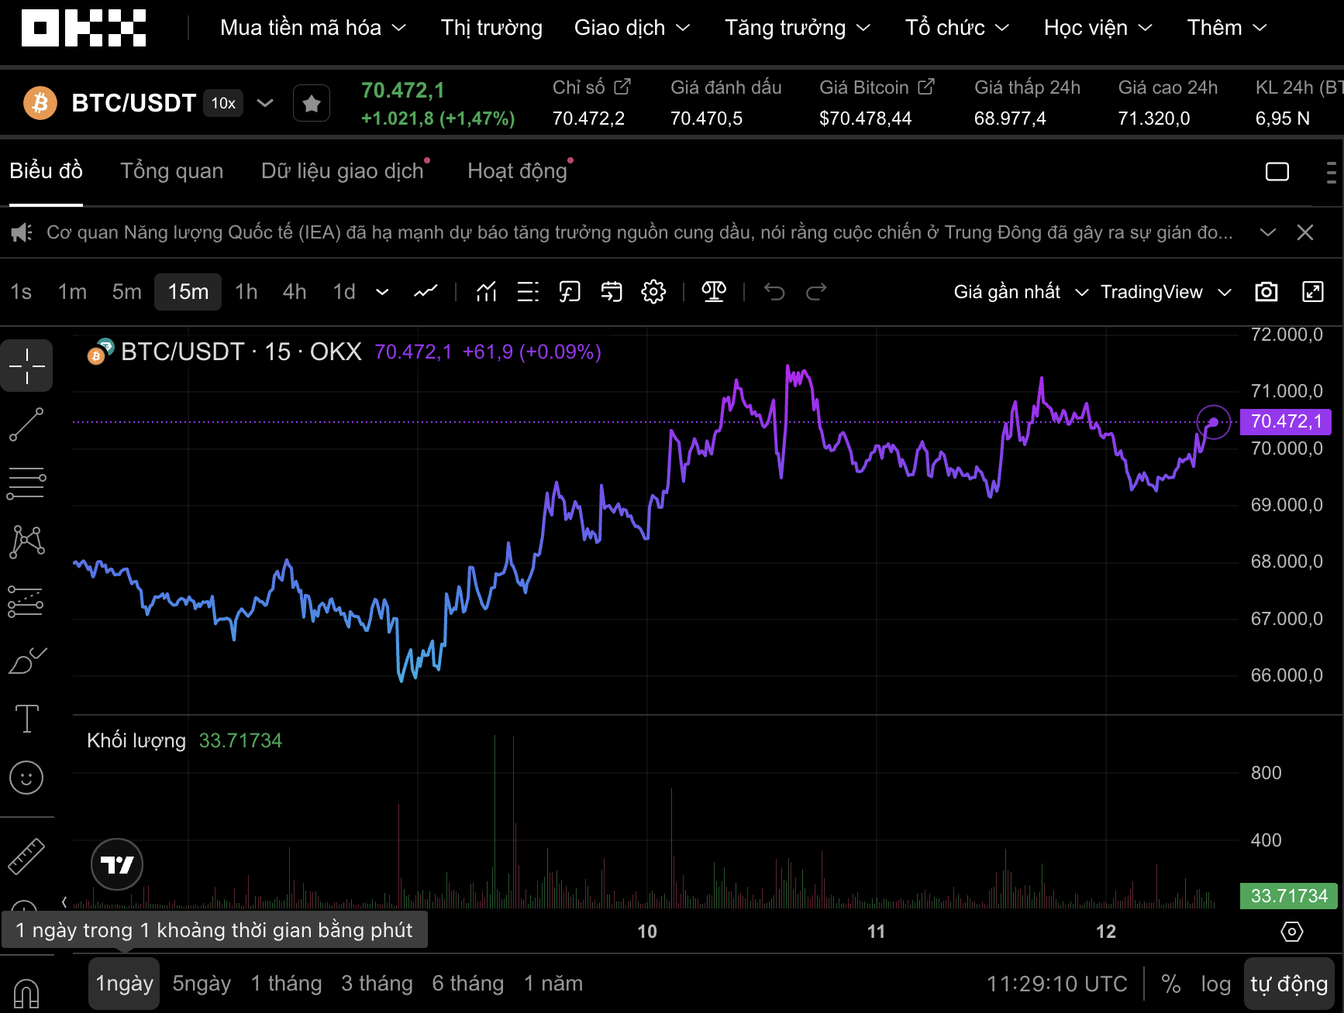
Task: Toggle the log scale option
Action: (1215, 984)
